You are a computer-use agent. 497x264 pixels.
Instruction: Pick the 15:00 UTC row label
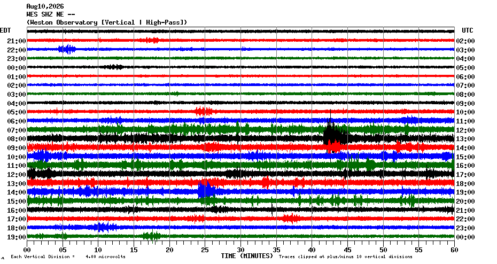[465, 157]
